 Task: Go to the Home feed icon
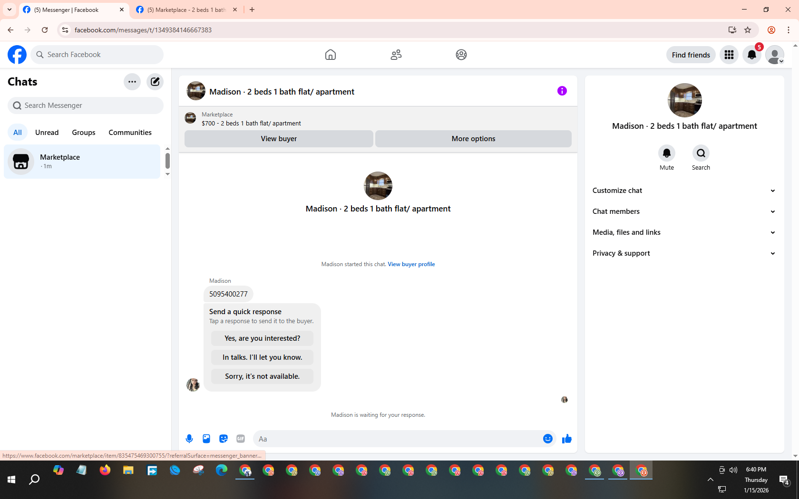coord(331,55)
